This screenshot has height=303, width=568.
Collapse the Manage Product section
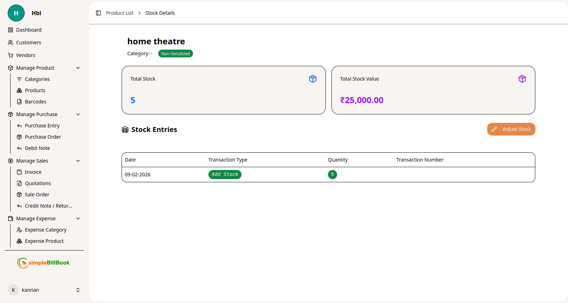click(x=78, y=68)
